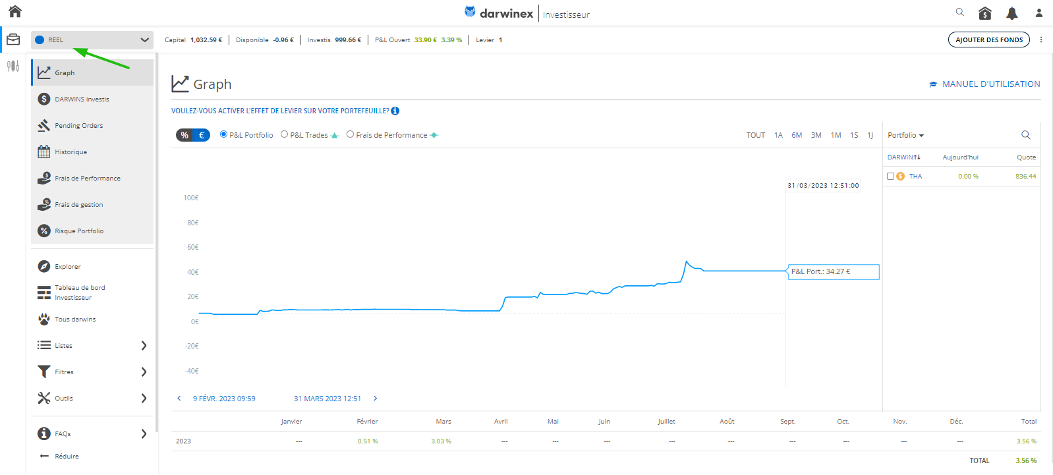Tick the THA darwin checkbox
Viewport: 1053px width, 475px height.
coord(890,177)
